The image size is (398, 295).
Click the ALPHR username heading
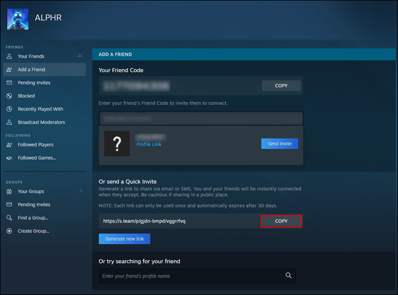coord(48,18)
